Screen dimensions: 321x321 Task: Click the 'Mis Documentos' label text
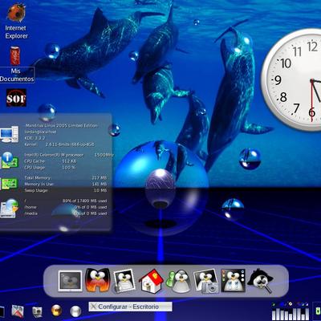click(17, 75)
